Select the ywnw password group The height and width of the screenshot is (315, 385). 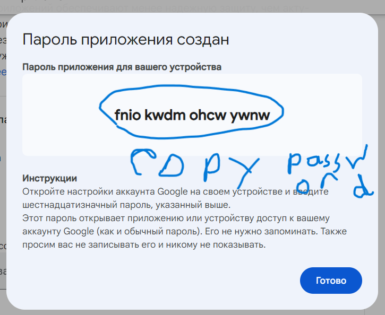(250, 116)
